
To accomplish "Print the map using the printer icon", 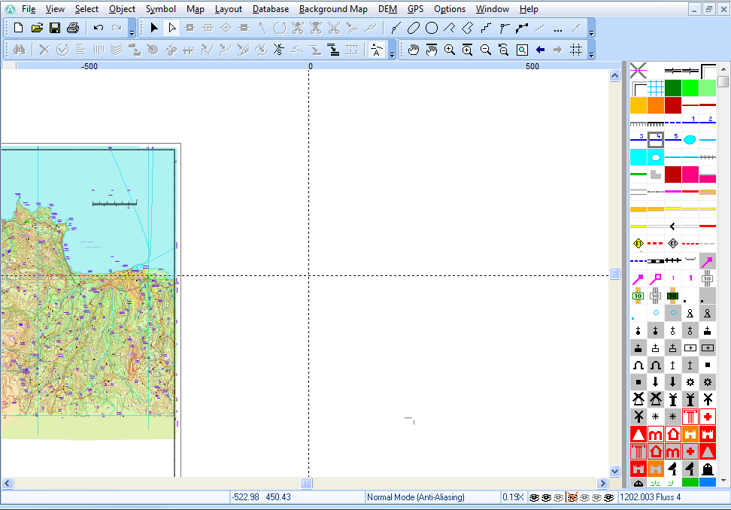I will pos(73,28).
